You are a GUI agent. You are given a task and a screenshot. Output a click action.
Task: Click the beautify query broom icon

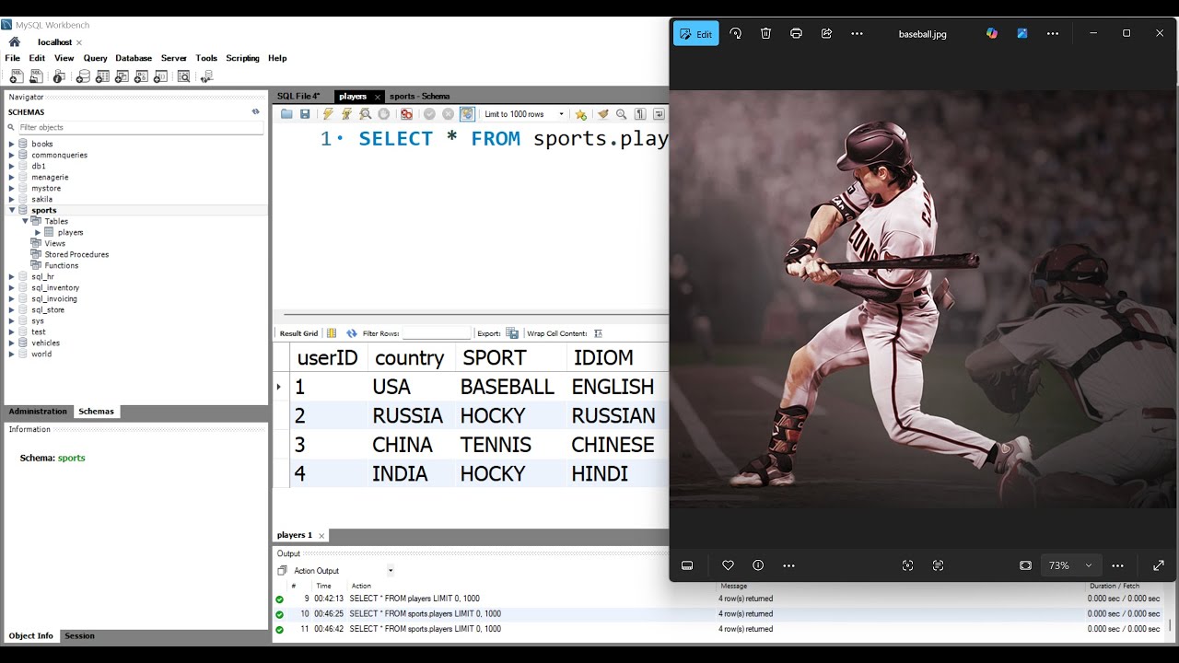pos(602,114)
